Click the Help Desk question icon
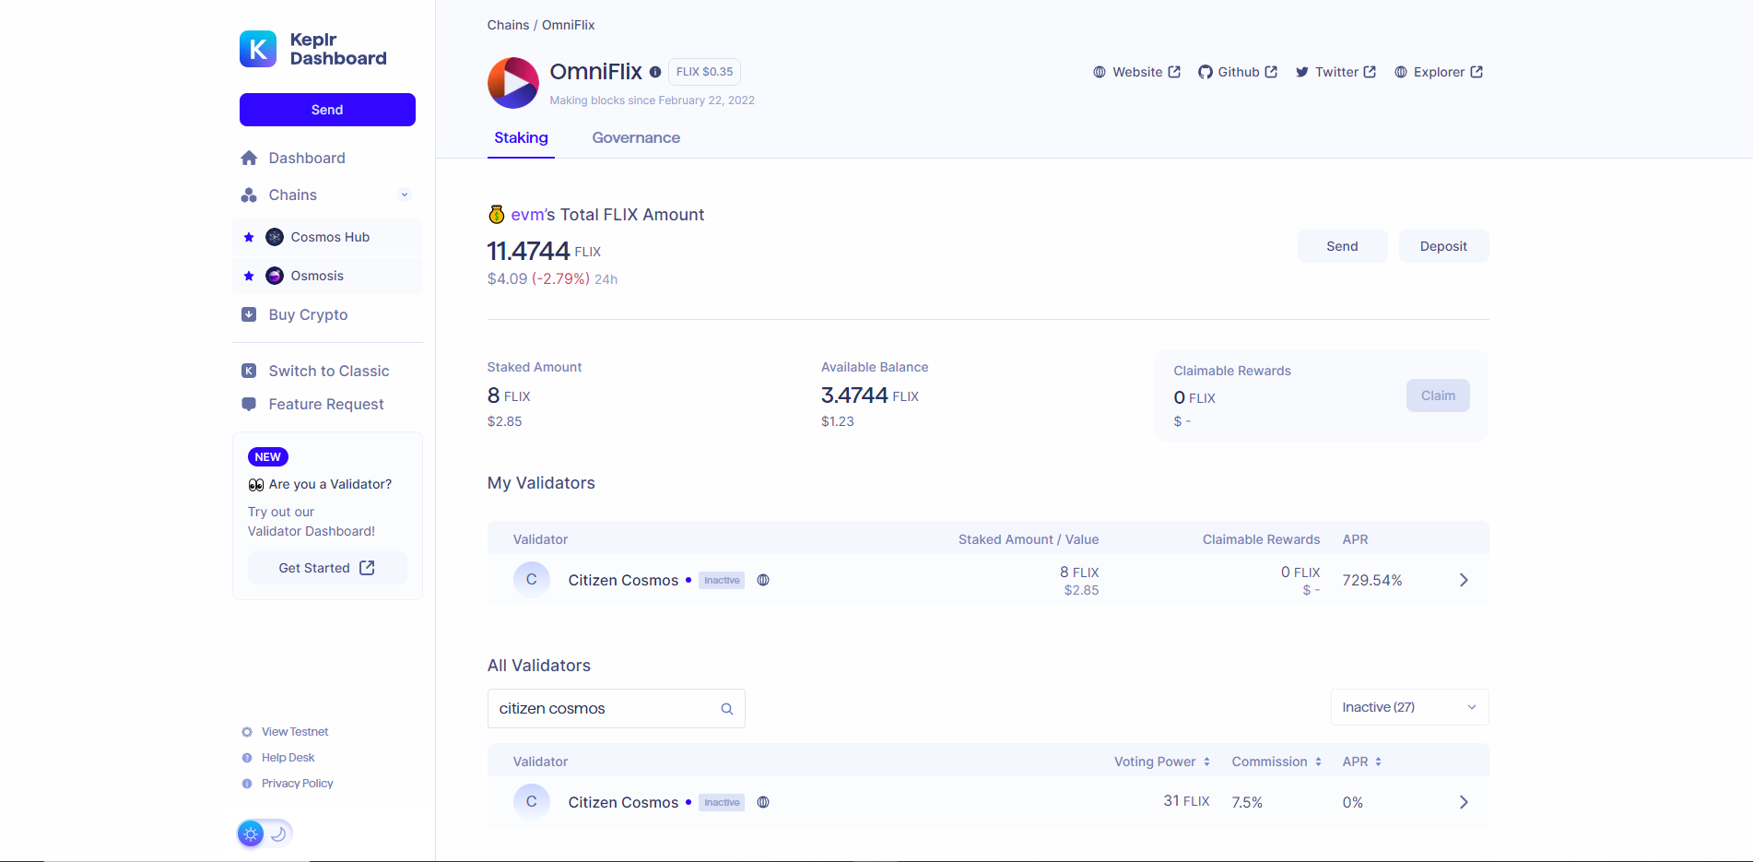This screenshot has height=862, width=1753. pos(247,758)
